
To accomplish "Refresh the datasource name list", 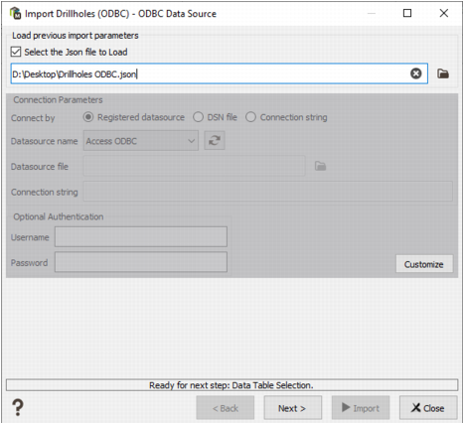I will point(215,141).
